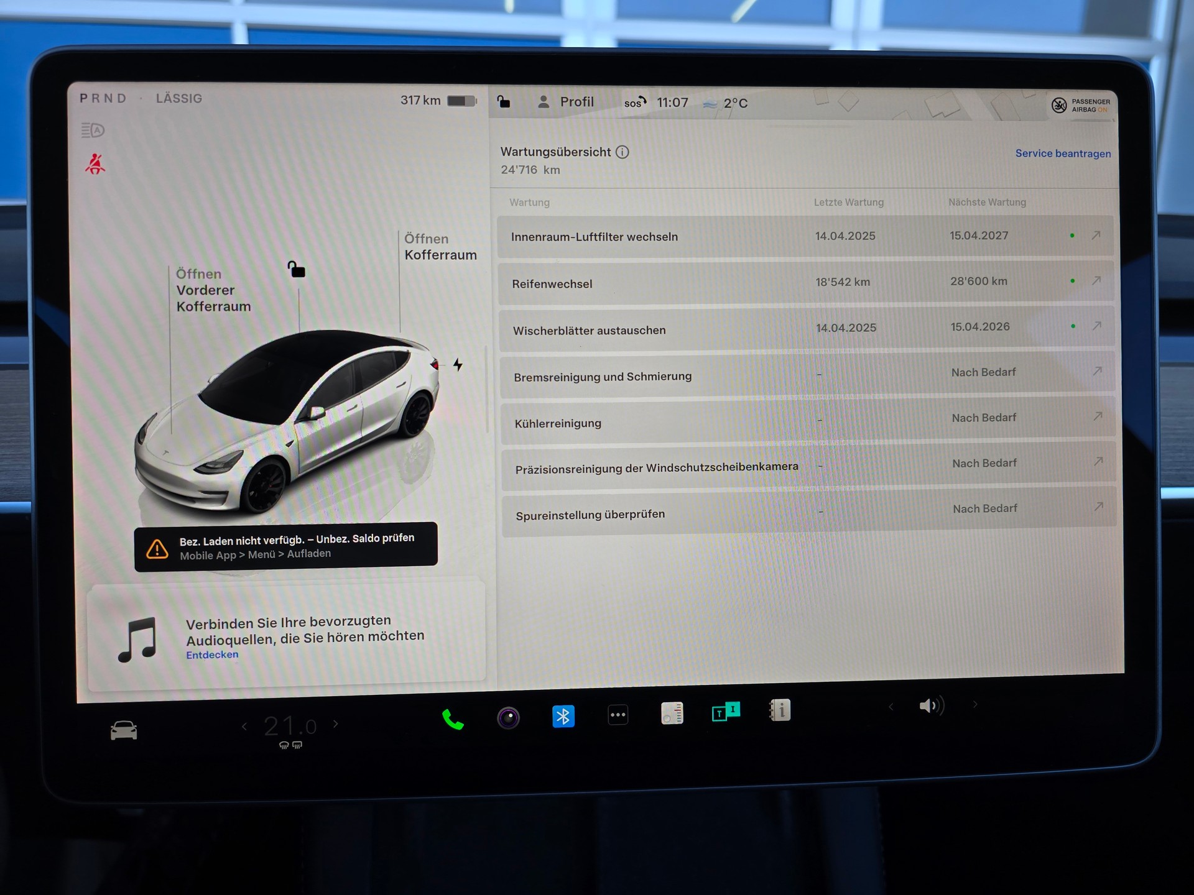The width and height of the screenshot is (1194, 895).
Task: Select Bremsreinigung und Schmierung row
Action: point(807,375)
